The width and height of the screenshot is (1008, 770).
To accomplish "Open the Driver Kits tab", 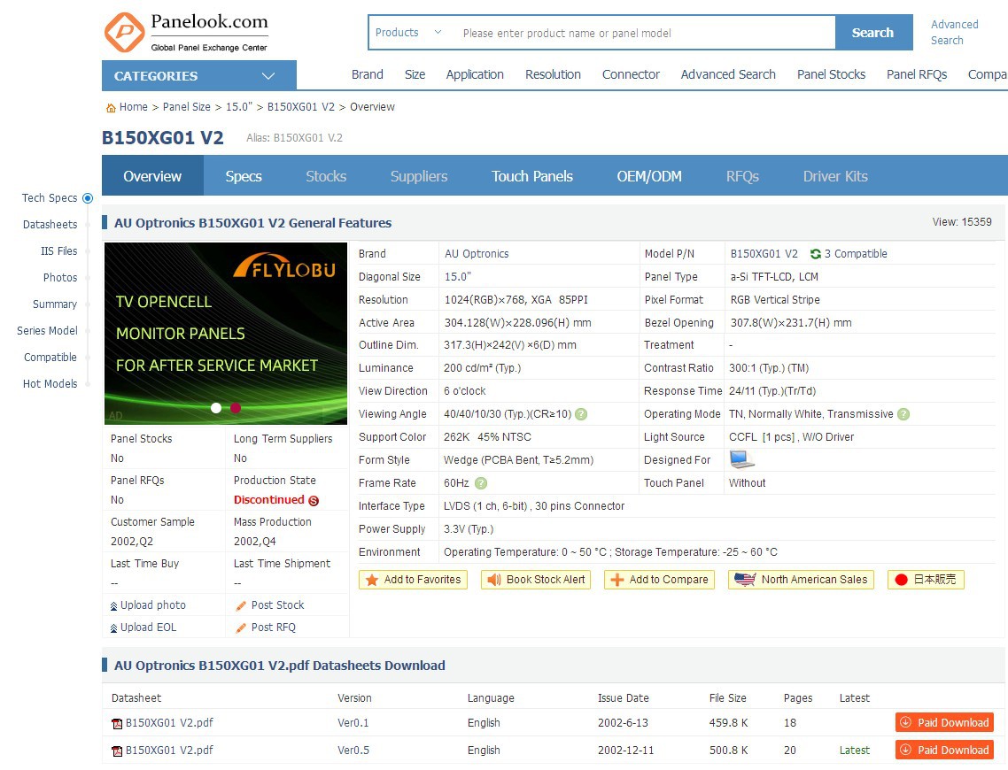I will tap(835, 176).
